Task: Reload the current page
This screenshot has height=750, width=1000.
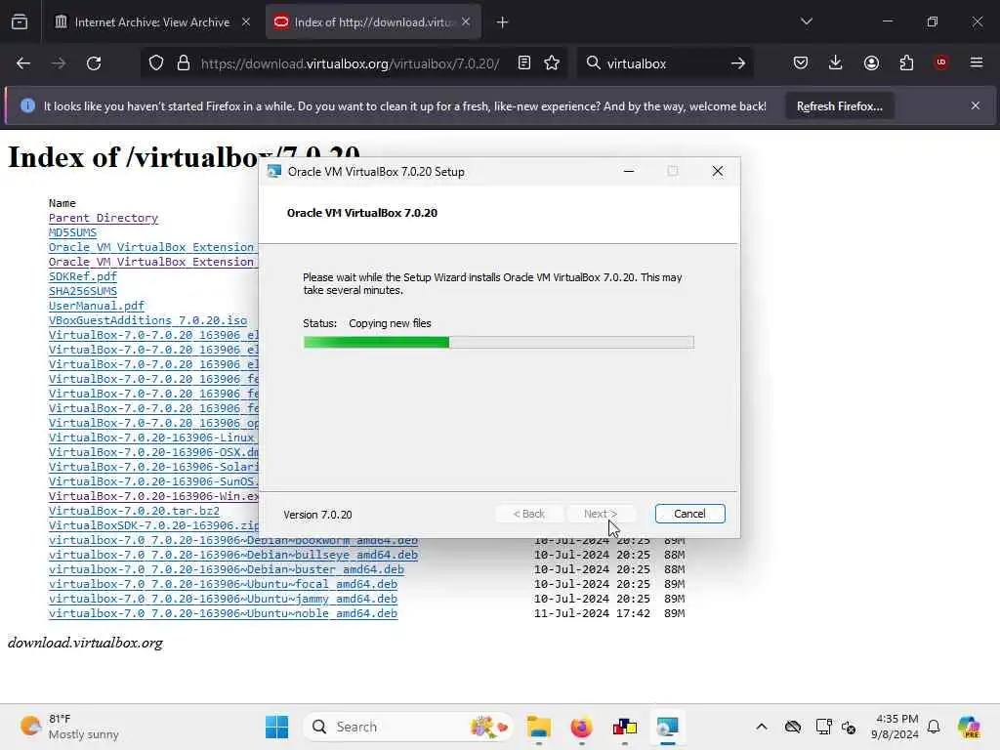Action: click(x=94, y=63)
